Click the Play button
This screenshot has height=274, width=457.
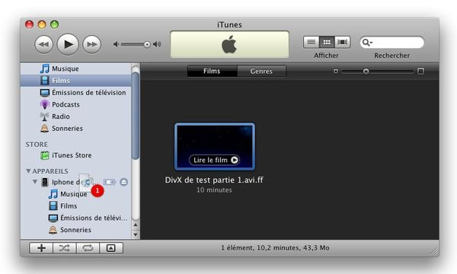[x=68, y=44]
